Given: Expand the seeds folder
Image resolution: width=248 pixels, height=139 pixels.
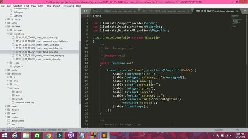Looking at the screenshot, I should (8, 63).
